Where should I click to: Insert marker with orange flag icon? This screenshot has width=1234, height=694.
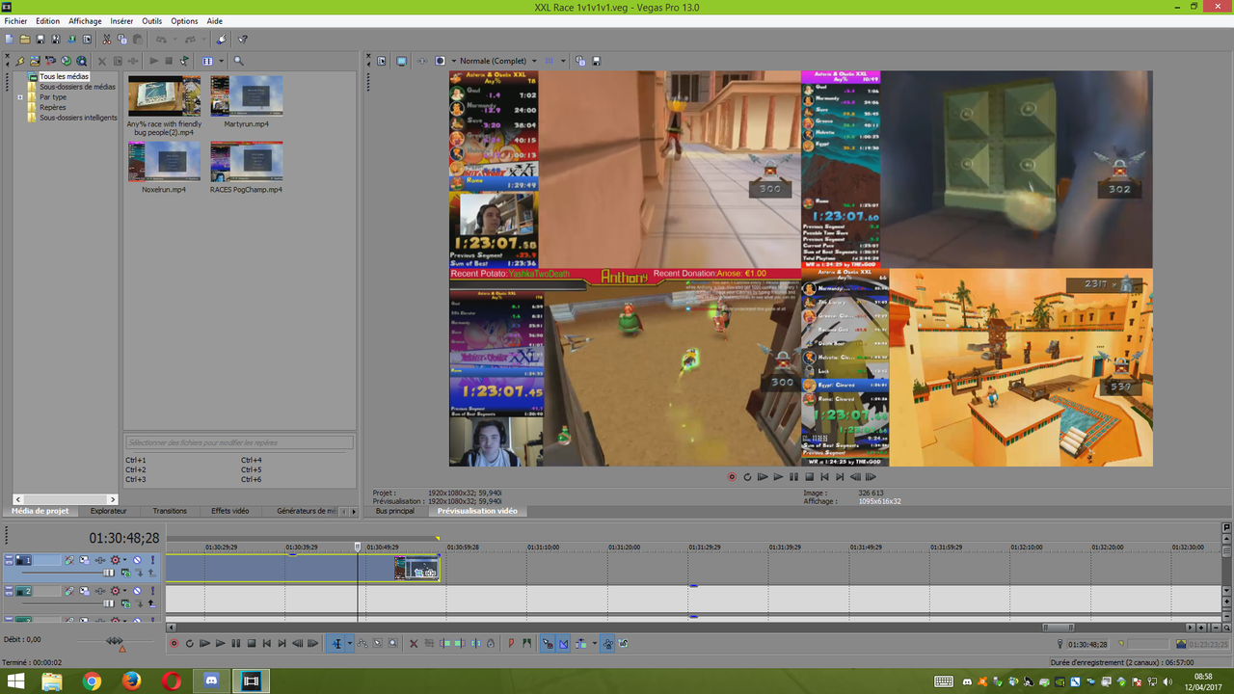tap(511, 644)
